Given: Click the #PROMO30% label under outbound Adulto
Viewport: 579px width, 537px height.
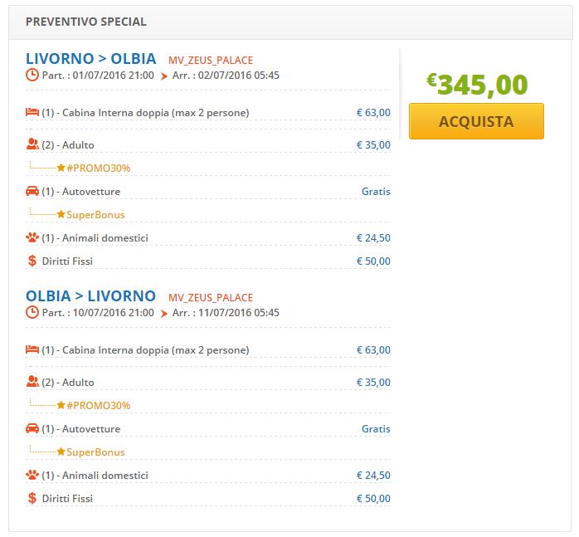Looking at the screenshot, I should pyautogui.click(x=98, y=168).
